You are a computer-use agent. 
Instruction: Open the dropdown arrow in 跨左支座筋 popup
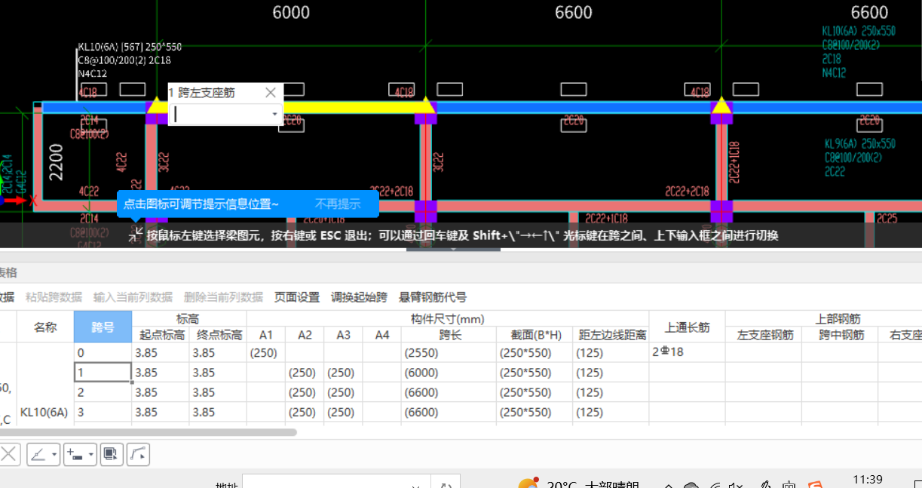click(x=274, y=115)
